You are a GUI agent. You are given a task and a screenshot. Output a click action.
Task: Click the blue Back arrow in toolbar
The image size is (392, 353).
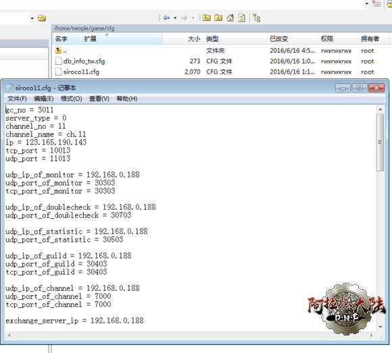166,18
